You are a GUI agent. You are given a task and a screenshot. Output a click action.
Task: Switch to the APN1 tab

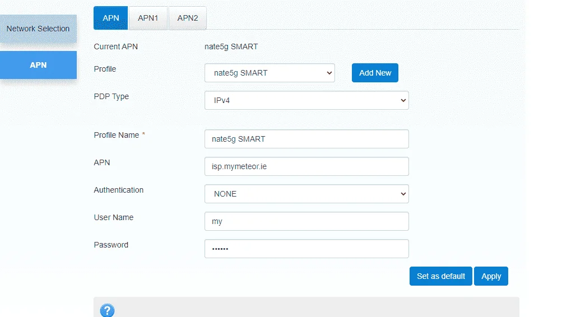pyautogui.click(x=148, y=18)
